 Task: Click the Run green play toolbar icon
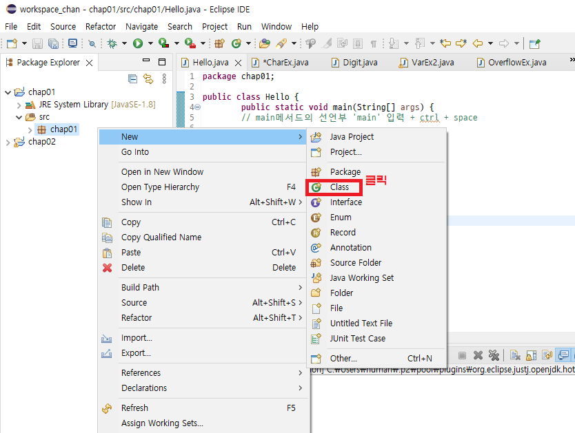click(x=138, y=43)
